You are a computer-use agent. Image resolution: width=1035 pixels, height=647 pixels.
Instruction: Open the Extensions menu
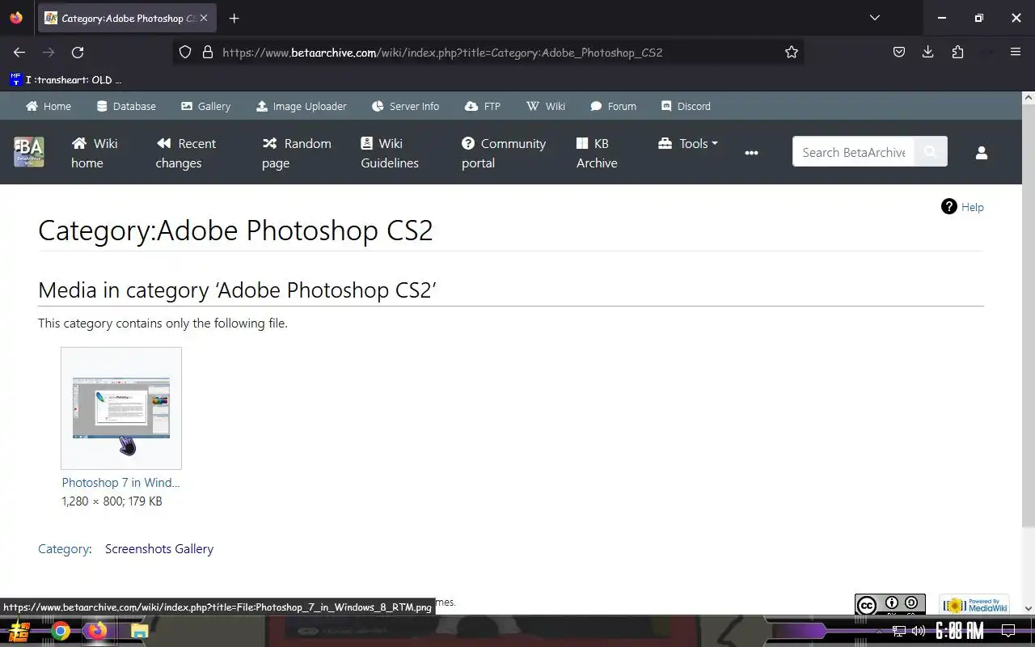(x=957, y=52)
